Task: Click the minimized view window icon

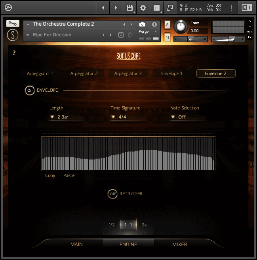Action: coord(170,8)
